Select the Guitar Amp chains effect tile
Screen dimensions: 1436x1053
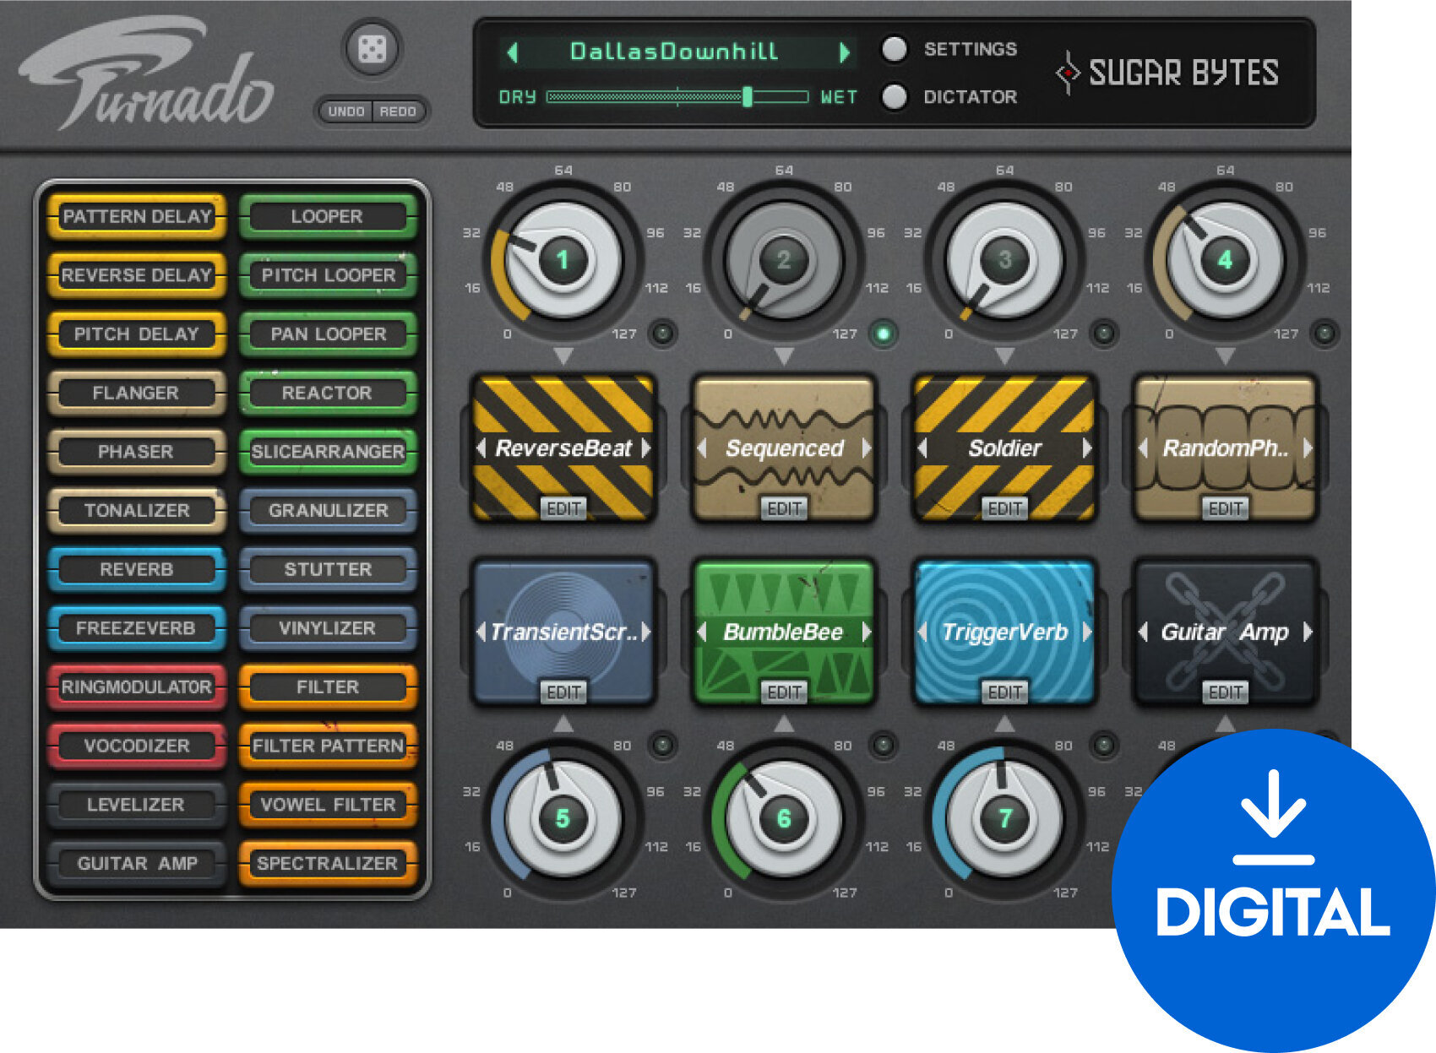(1225, 631)
